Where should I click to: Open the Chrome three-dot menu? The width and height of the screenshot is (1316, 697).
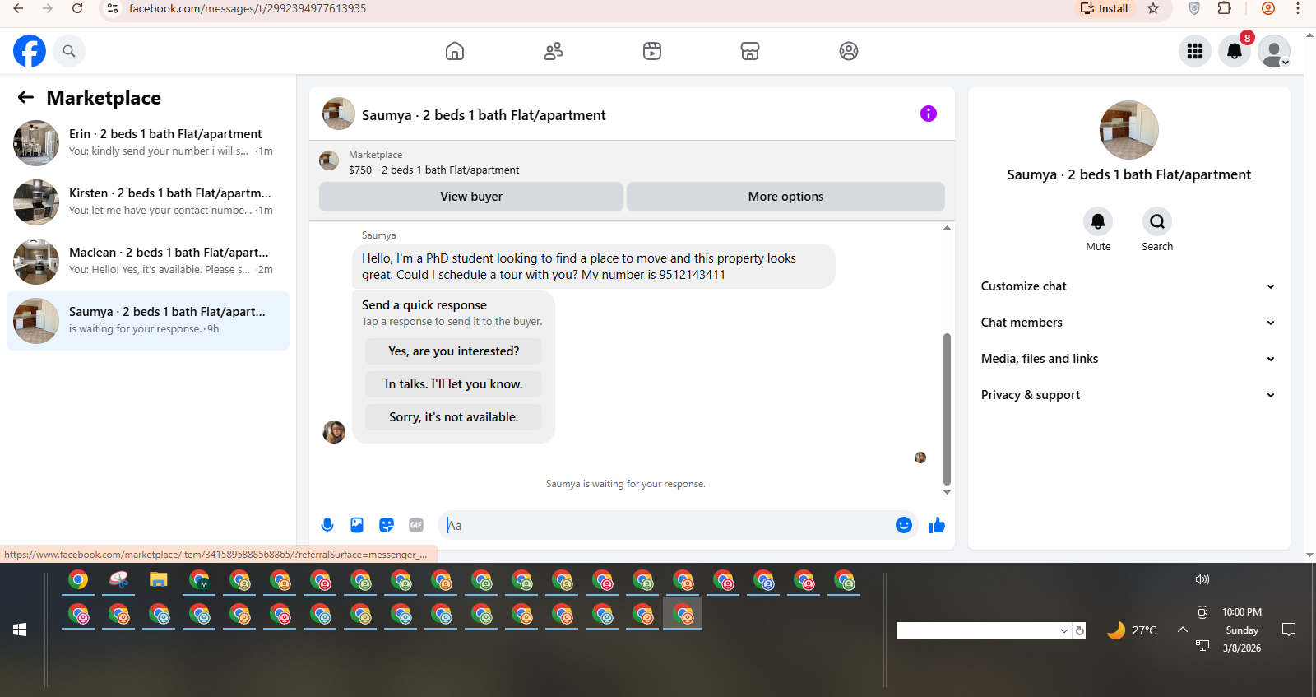[x=1298, y=8]
